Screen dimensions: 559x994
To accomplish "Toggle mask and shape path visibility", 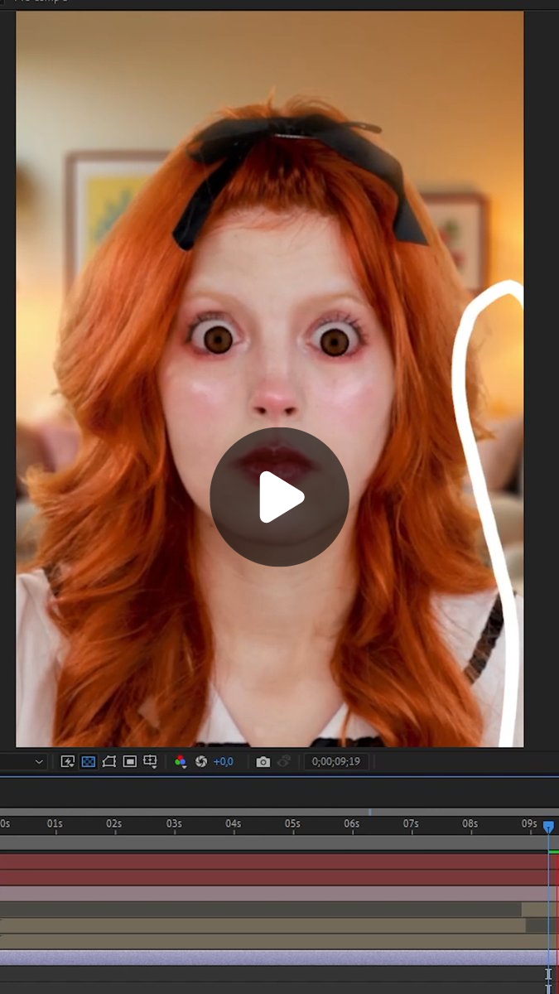I will coord(109,761).
